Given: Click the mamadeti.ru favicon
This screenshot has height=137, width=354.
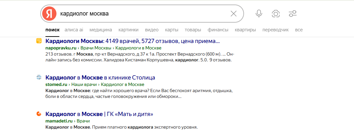Looking at the screenshot, I should [x=39, y=114].
